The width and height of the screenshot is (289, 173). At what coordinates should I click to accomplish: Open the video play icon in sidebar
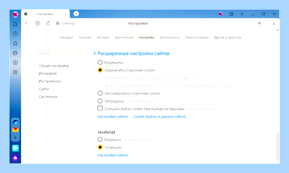(15, 62)
